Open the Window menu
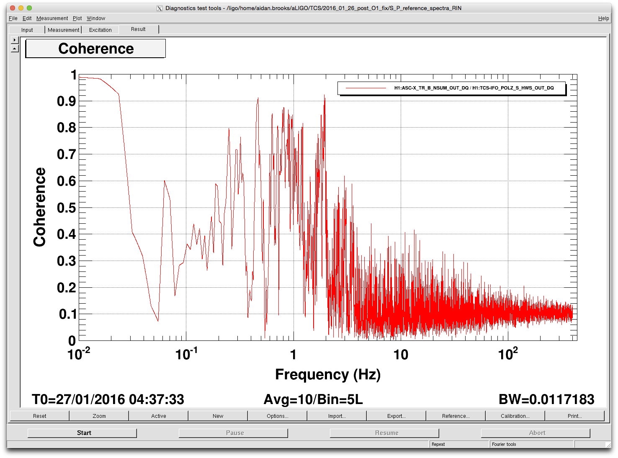Viewport: 618px width, 458px height. (x=96, y=18)
